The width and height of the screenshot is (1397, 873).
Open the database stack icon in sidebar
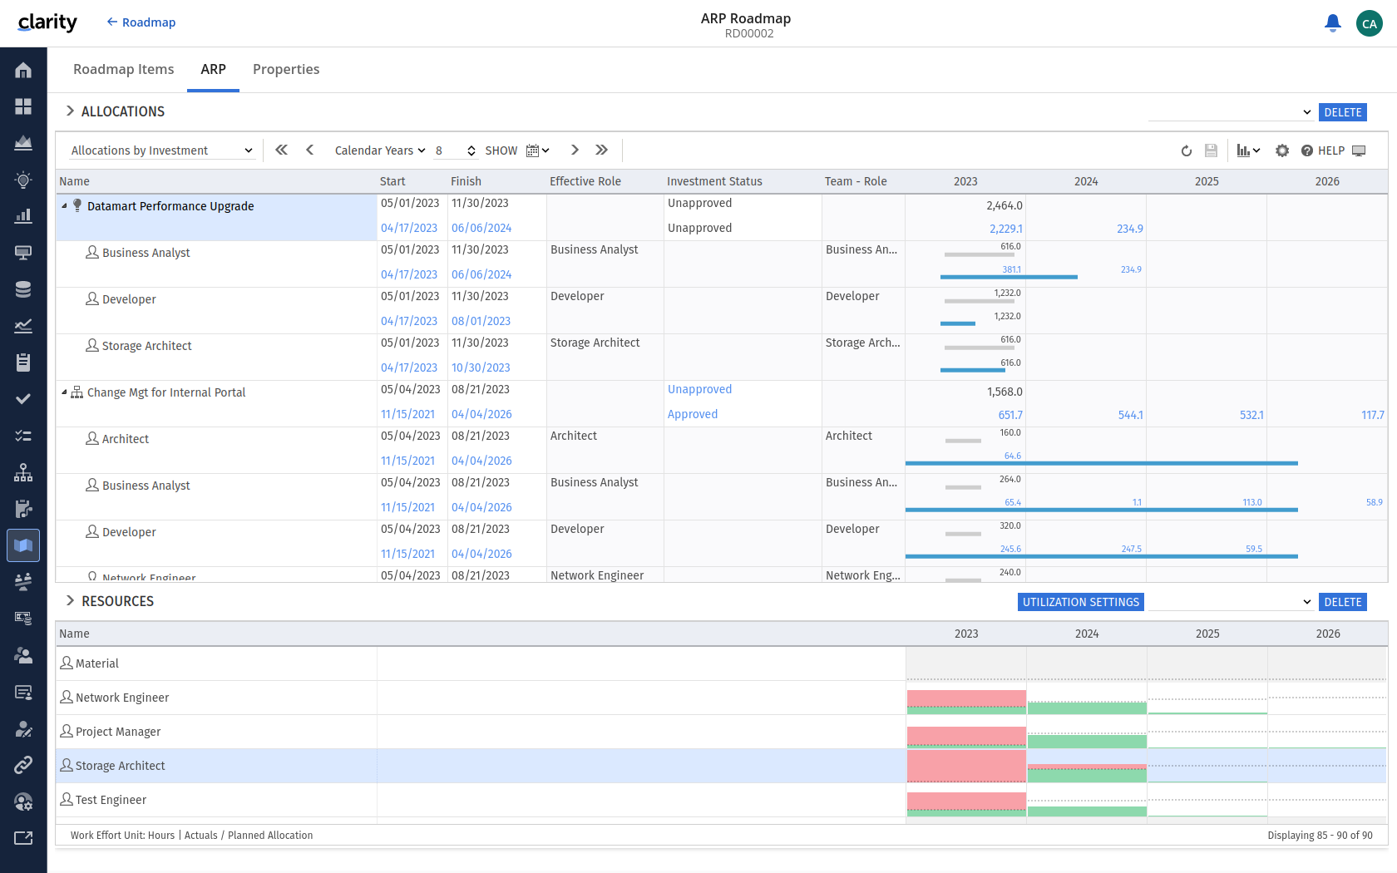click(23, 289)
